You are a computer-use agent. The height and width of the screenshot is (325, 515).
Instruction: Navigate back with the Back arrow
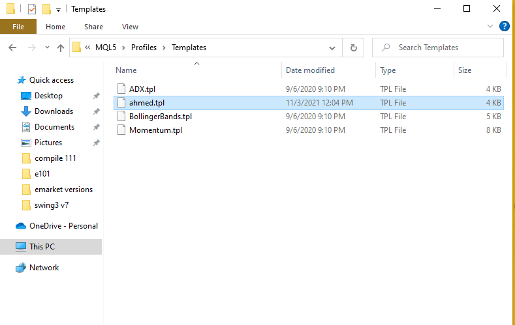click(12, 48)
